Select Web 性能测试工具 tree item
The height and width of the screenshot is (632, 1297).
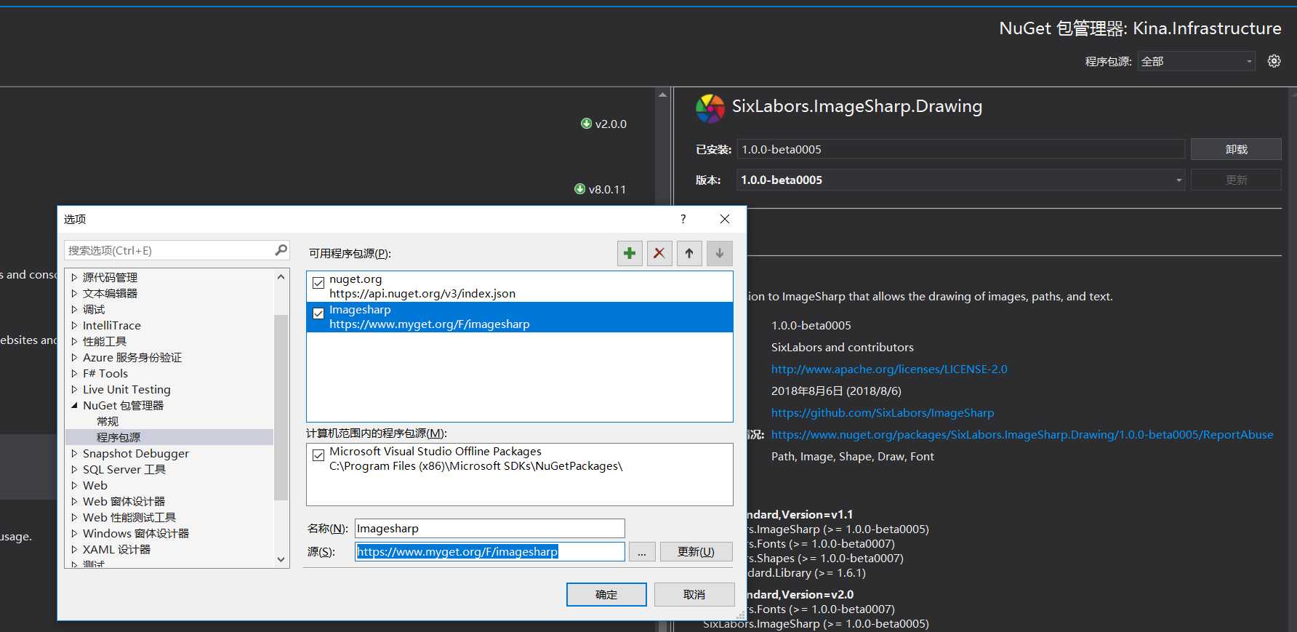129,517
